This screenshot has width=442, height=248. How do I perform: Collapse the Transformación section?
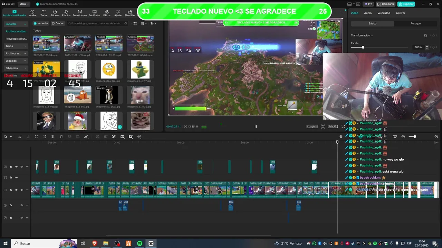372,36
